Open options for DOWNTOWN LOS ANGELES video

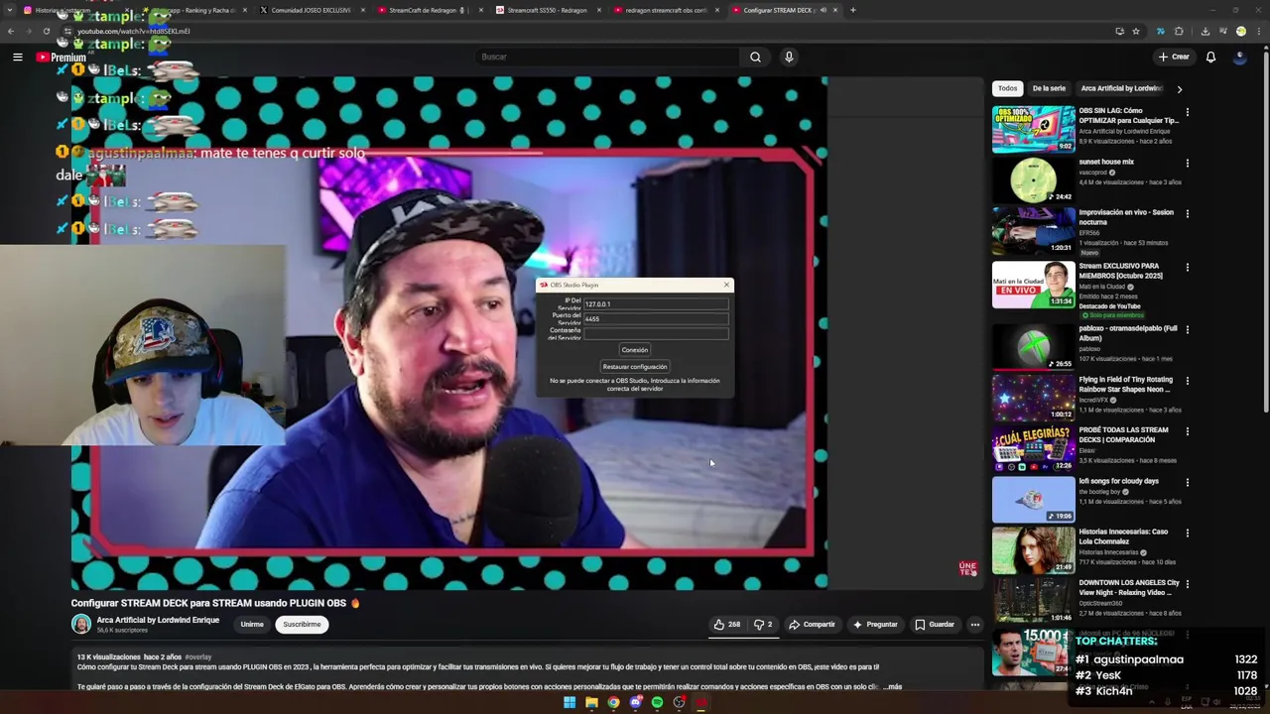(x=1187, y=585)
